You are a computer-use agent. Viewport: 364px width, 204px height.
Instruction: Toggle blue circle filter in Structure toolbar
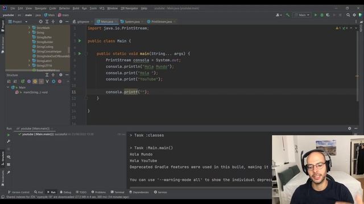[53, 82]
